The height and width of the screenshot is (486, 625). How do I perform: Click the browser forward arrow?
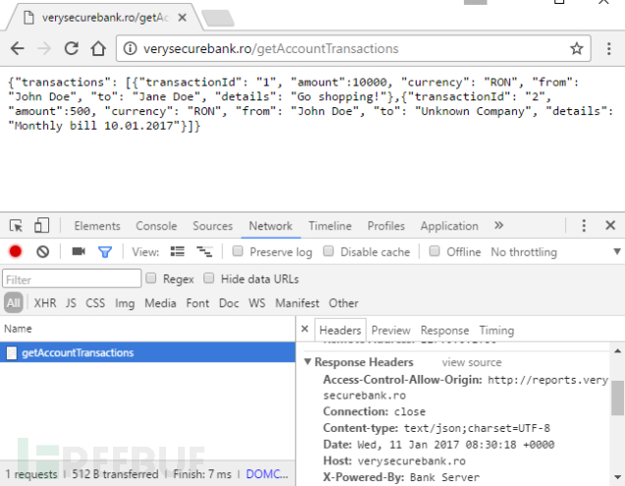pos(44,48)
